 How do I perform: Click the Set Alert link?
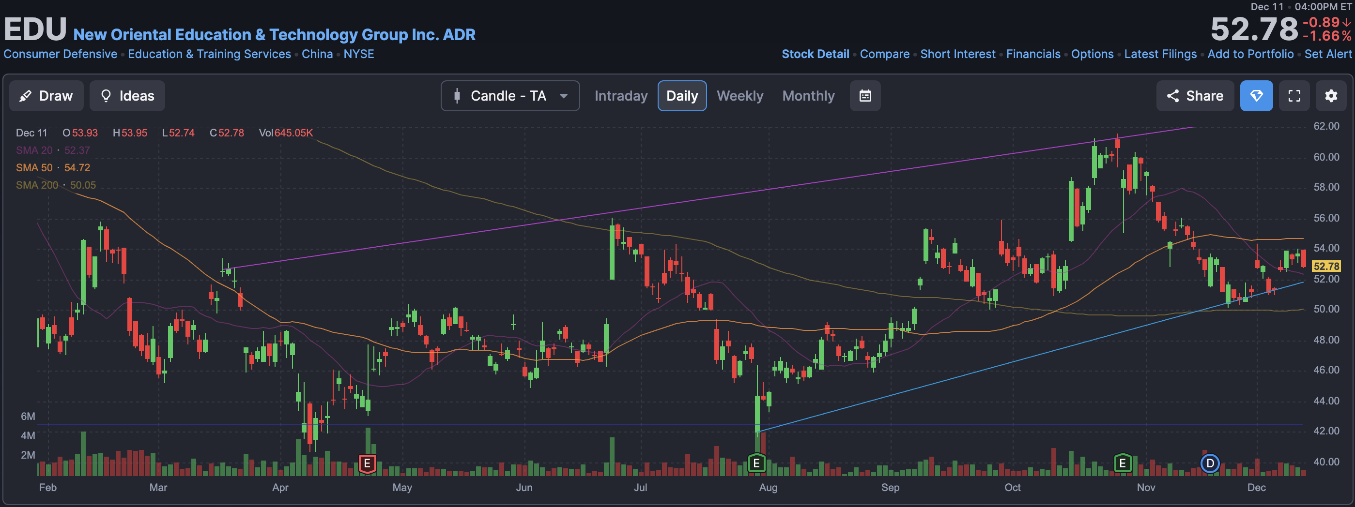[x=1328, y=54]
